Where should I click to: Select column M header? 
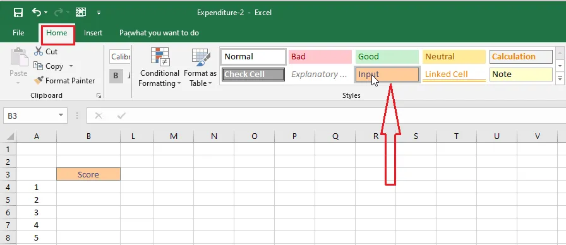pyautogui.click(x=174, y=136)
